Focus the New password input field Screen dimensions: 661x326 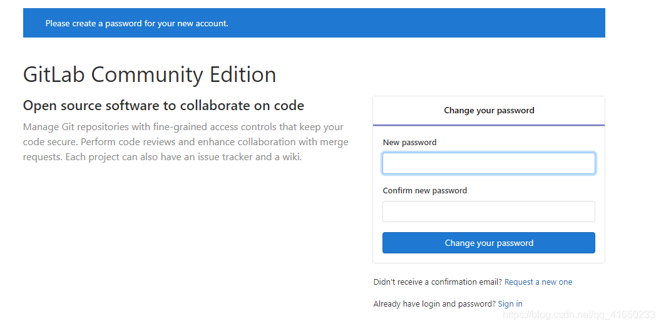pyautogui.click(x=489, y=163)
